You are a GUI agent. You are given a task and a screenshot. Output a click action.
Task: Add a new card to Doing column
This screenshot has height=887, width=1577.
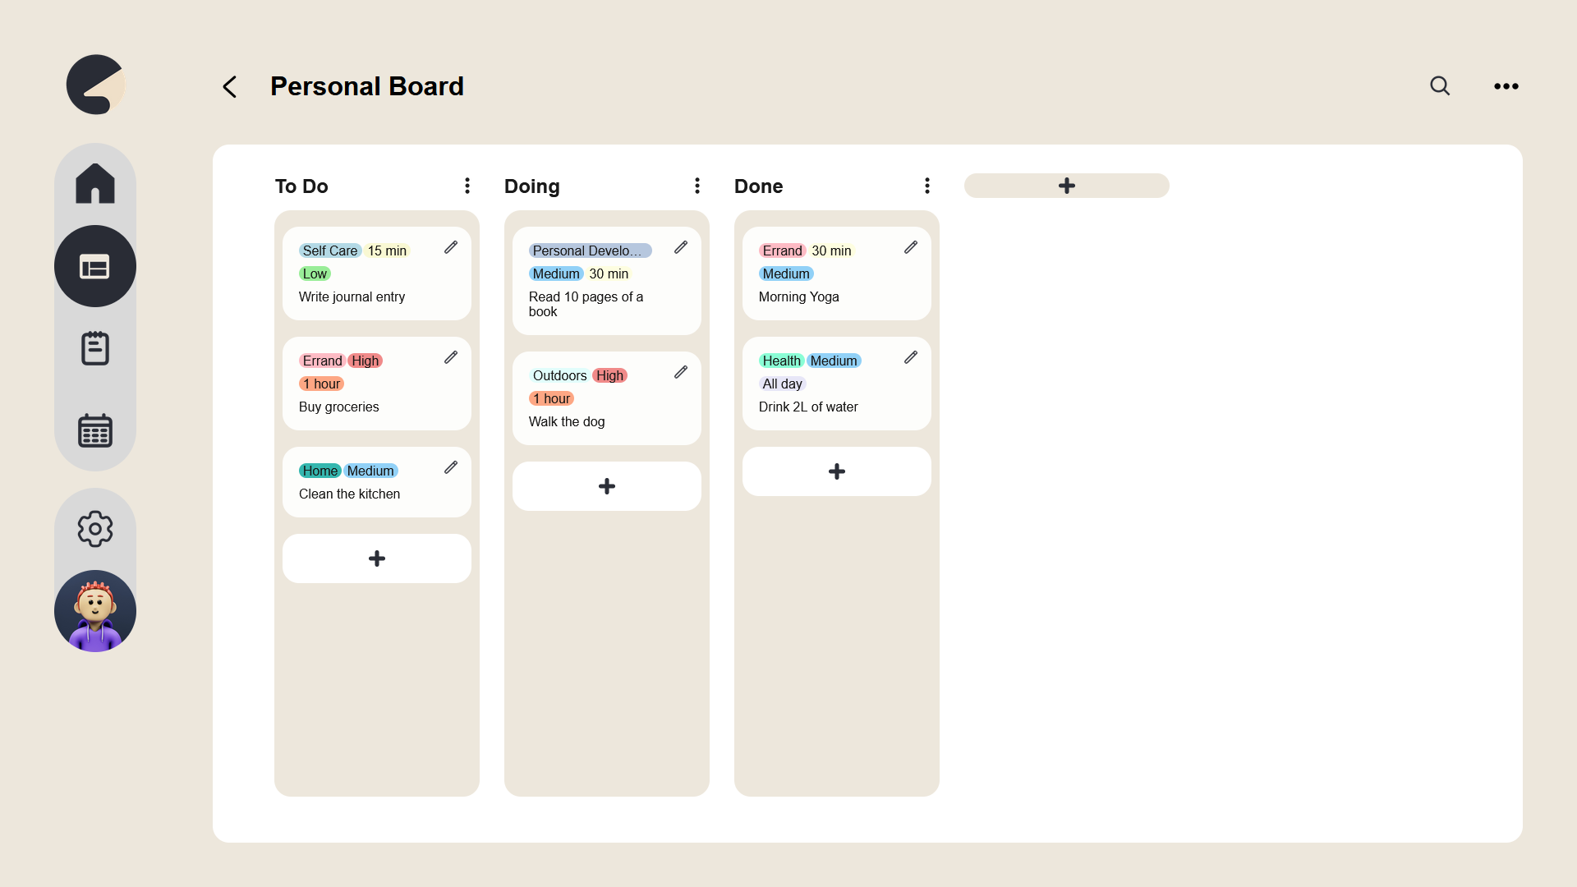(607, 486)
